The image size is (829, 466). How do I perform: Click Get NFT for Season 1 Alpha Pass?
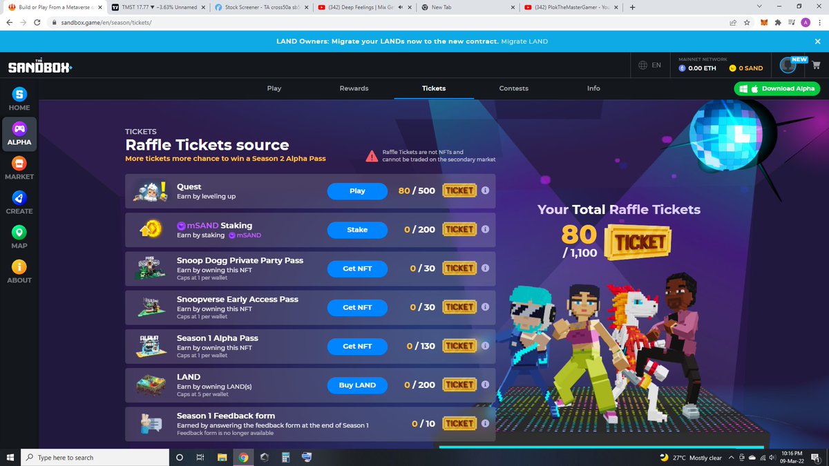357,346
